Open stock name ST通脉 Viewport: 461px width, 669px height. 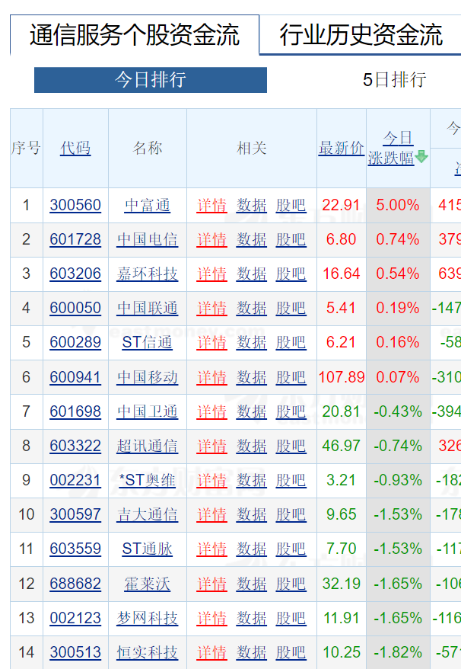pos(148,549)
